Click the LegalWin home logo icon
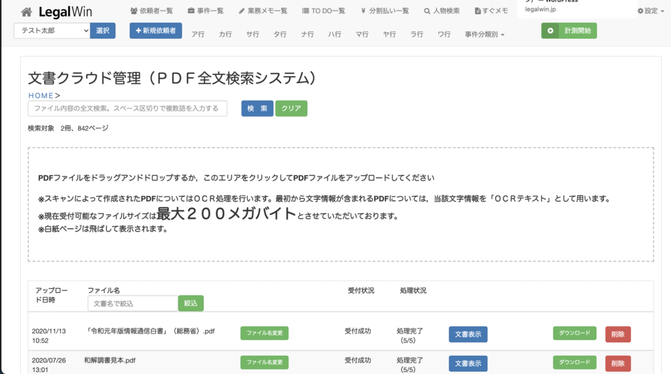The image size is (671, 374). click(x=26, y=12)
